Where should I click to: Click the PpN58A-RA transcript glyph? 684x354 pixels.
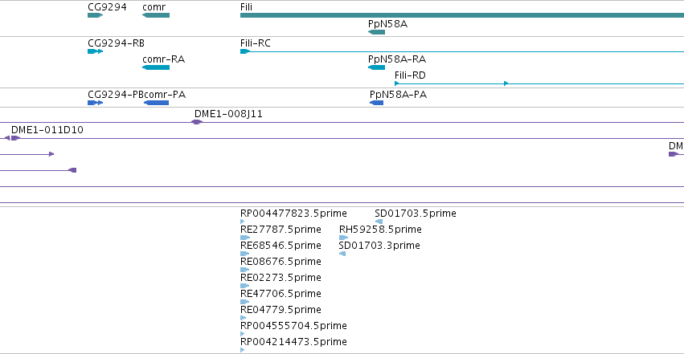(376, 67)
